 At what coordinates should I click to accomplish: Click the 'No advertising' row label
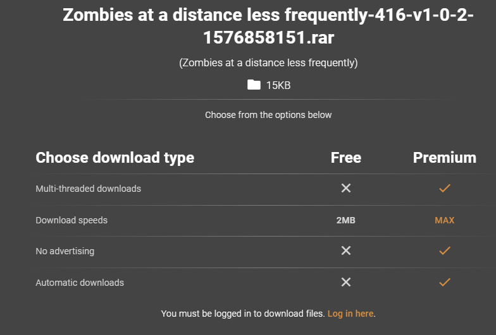click(65, 251)
